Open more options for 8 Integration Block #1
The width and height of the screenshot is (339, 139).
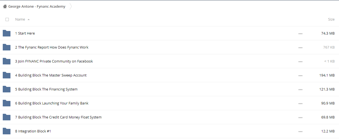click(300, 131)
